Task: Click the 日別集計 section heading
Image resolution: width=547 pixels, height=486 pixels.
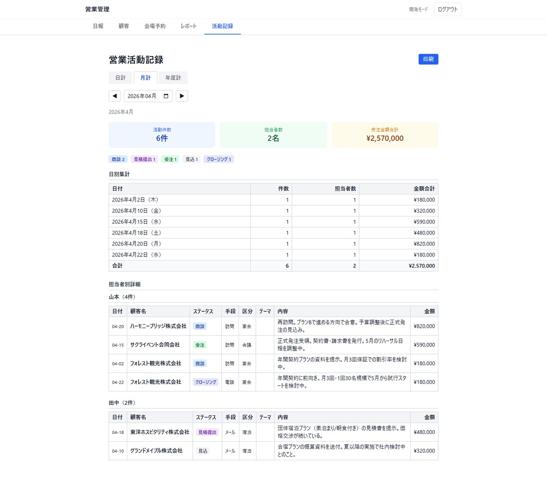Action: (x=119, y=174)
